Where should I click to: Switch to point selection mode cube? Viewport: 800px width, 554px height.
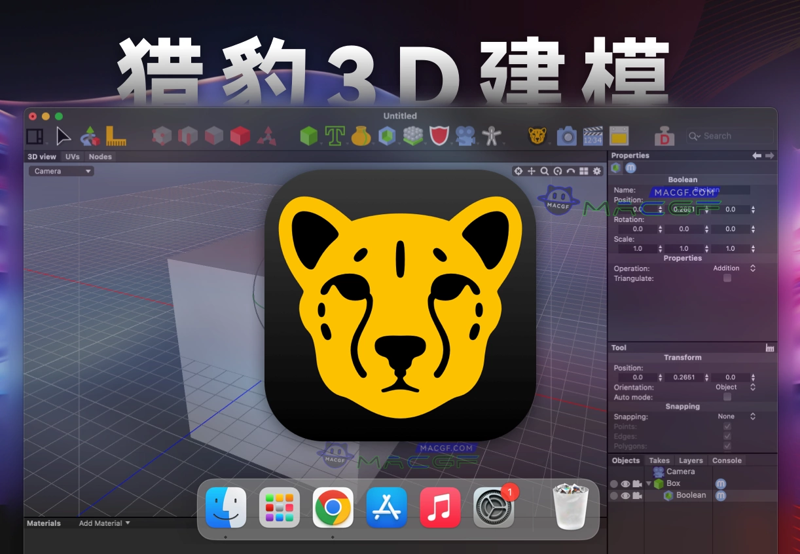(x=162, y=136)
